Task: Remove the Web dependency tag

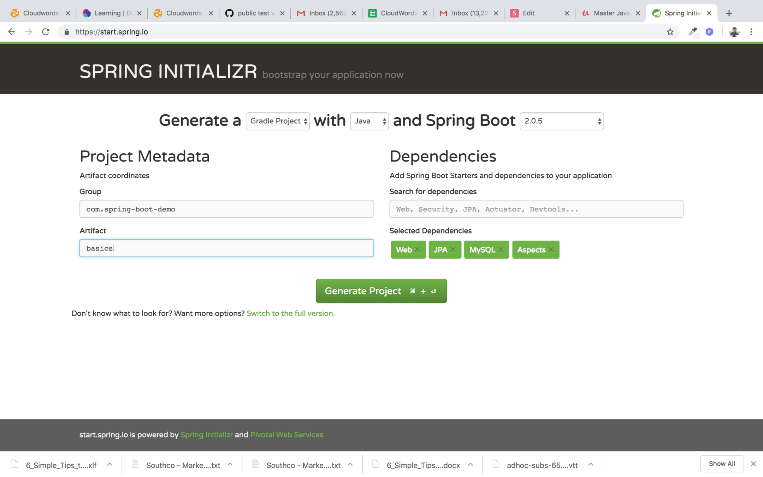Action: coord(418,249)
